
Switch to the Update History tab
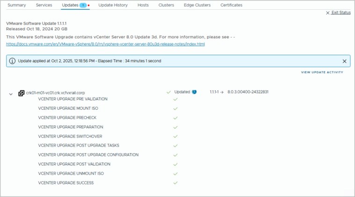(x=113, y=5)
